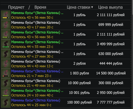Click bid price 1 003 рубля
This screenshot has height=109, width=133.
coord(79,73)
